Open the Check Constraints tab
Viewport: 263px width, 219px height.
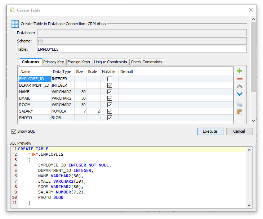[x=147, y=62]
